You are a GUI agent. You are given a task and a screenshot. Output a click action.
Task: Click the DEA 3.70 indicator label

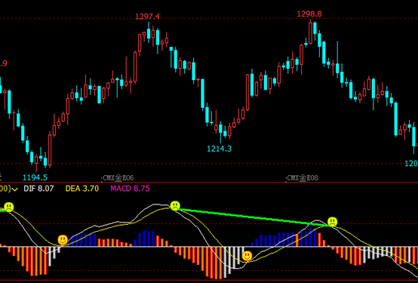click(x=82, y=189)
